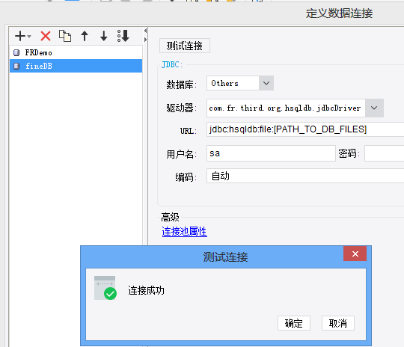The width and height of the screenshot is (404, 347).
Task: Click 取消 in test connection dialog
Action: (338, 323)
